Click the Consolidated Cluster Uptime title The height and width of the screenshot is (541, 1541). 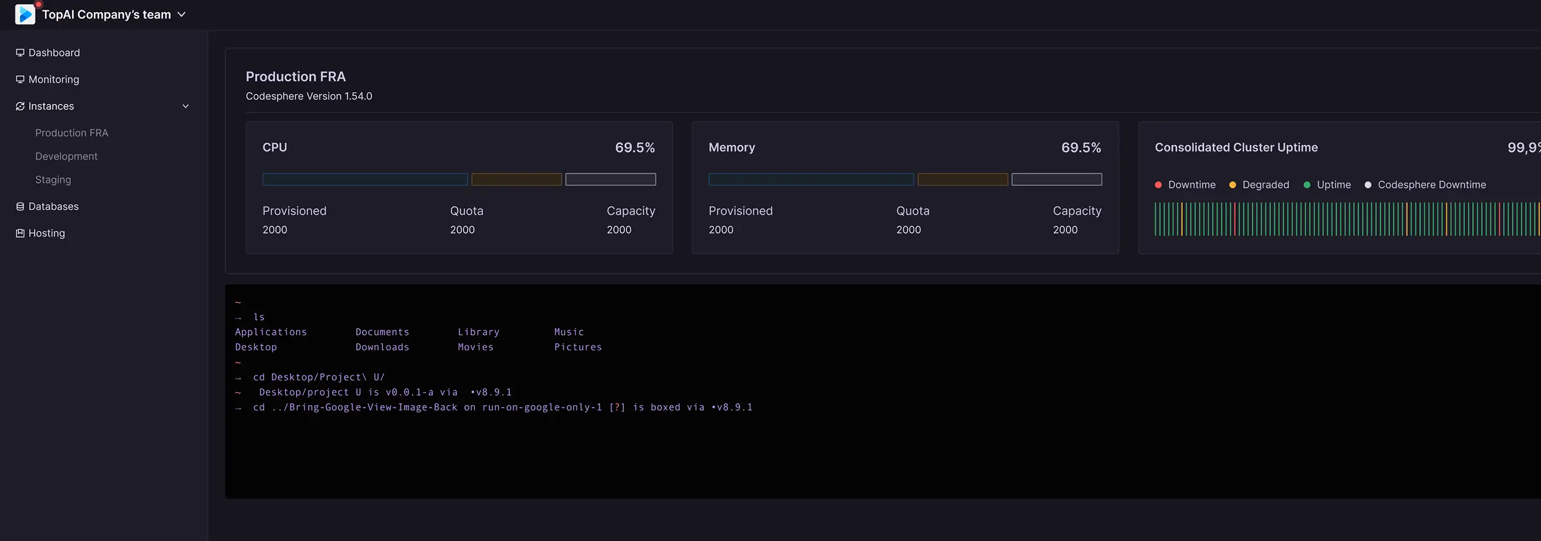coord(1236,147)
